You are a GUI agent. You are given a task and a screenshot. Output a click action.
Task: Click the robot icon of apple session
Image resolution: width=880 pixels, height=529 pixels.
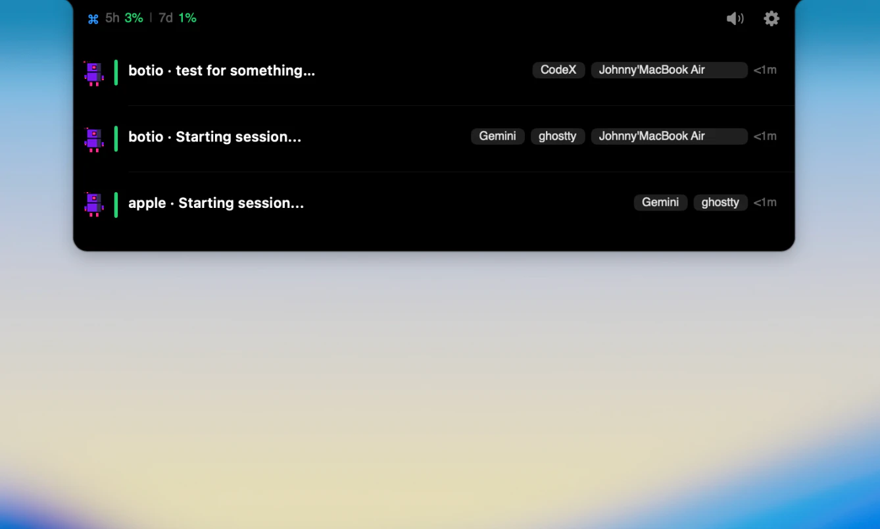tap(93, 204)
